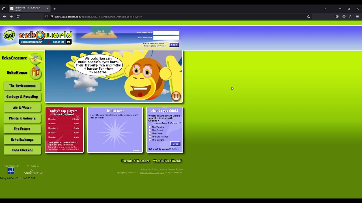Click the hall of fame starburst graphic
Image resolution: width=362 pixels, height=203 pixels.
click(115, 133)
